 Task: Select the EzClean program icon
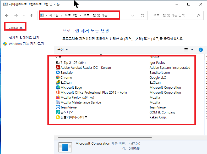[x=58, y=82]
